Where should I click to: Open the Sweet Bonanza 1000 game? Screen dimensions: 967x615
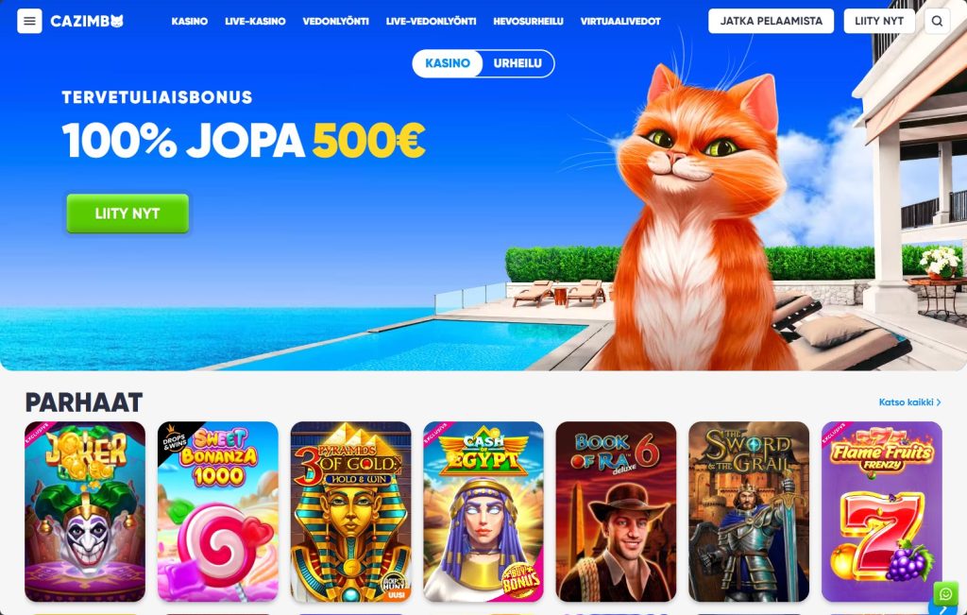(218, 511)
